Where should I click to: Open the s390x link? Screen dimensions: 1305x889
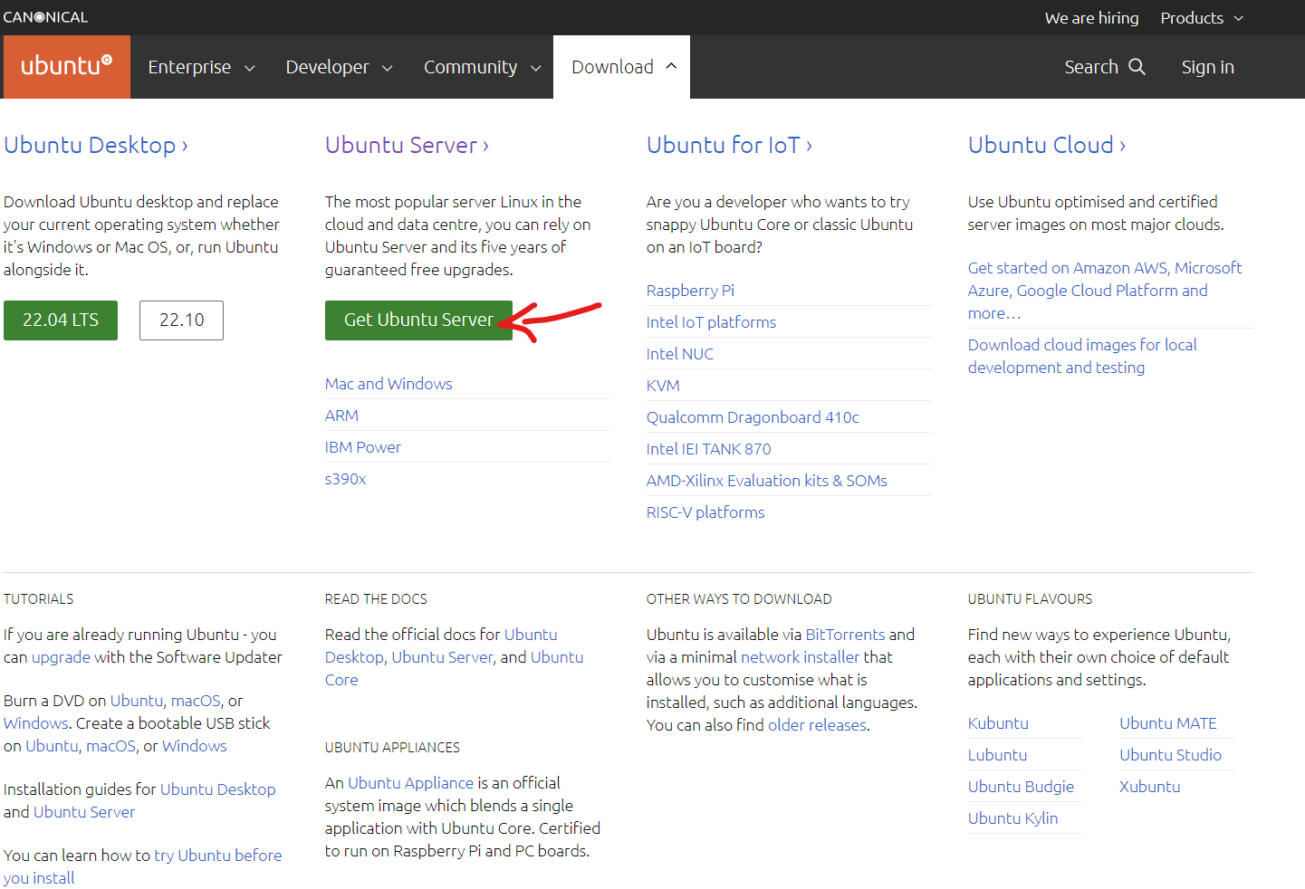click(345, 479)
